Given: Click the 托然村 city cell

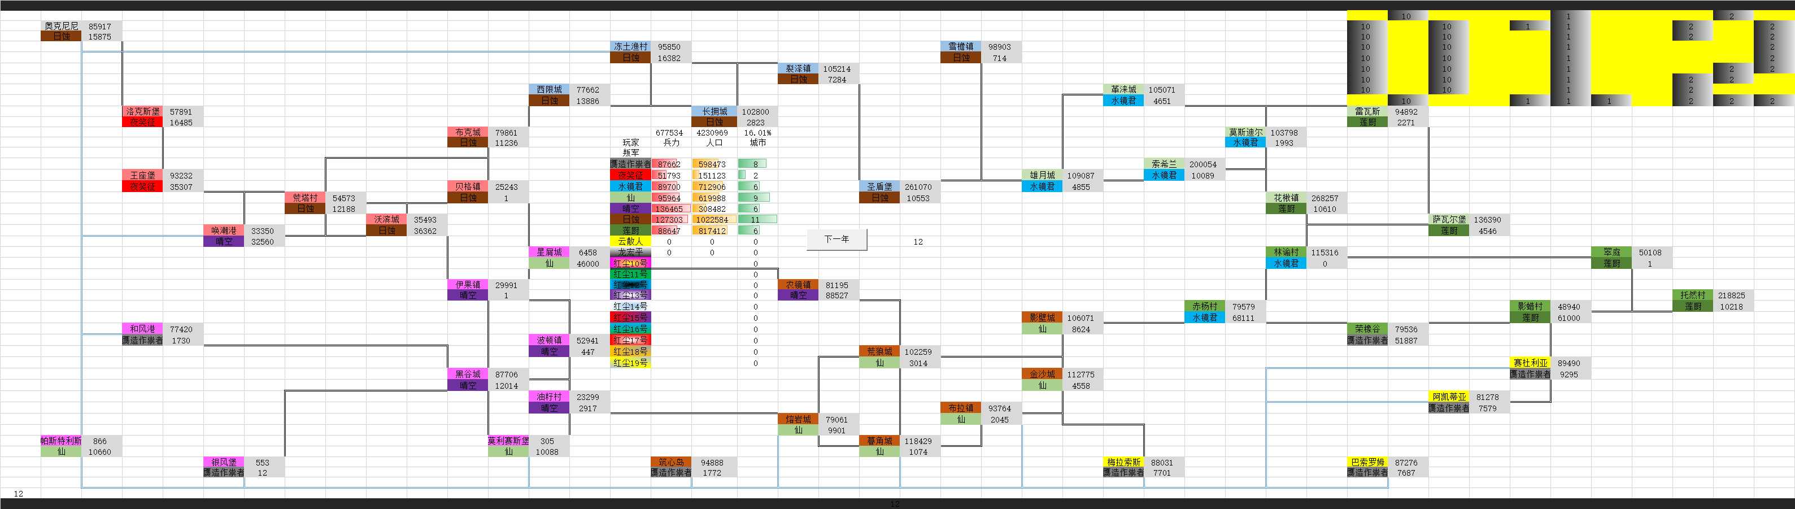Looking at the screenshot, I should [x=1692, y=295].
